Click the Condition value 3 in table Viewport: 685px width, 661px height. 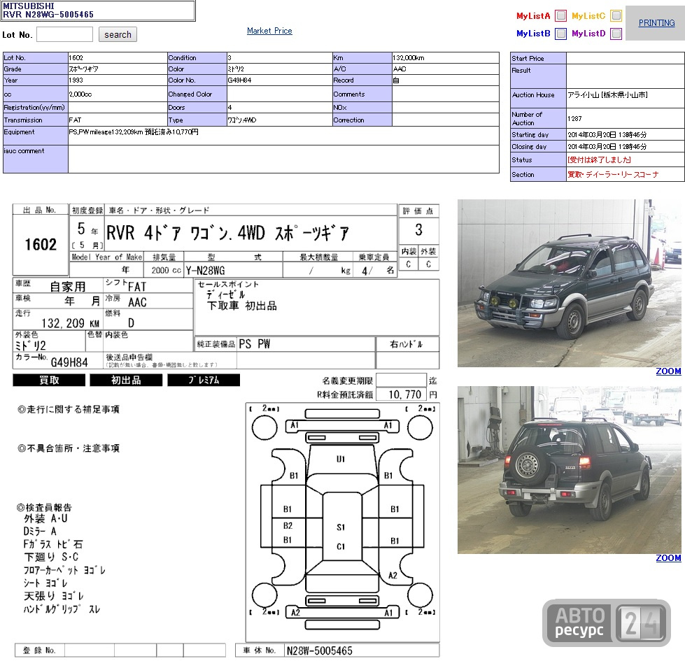229,58
